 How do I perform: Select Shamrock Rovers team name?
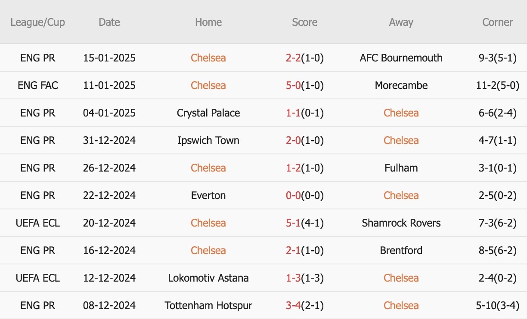401,223
